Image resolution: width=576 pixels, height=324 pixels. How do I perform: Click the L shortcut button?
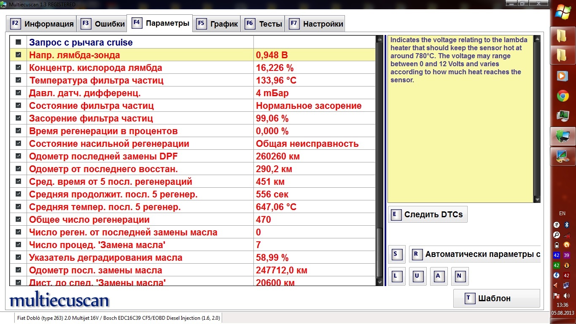[396, 276]
